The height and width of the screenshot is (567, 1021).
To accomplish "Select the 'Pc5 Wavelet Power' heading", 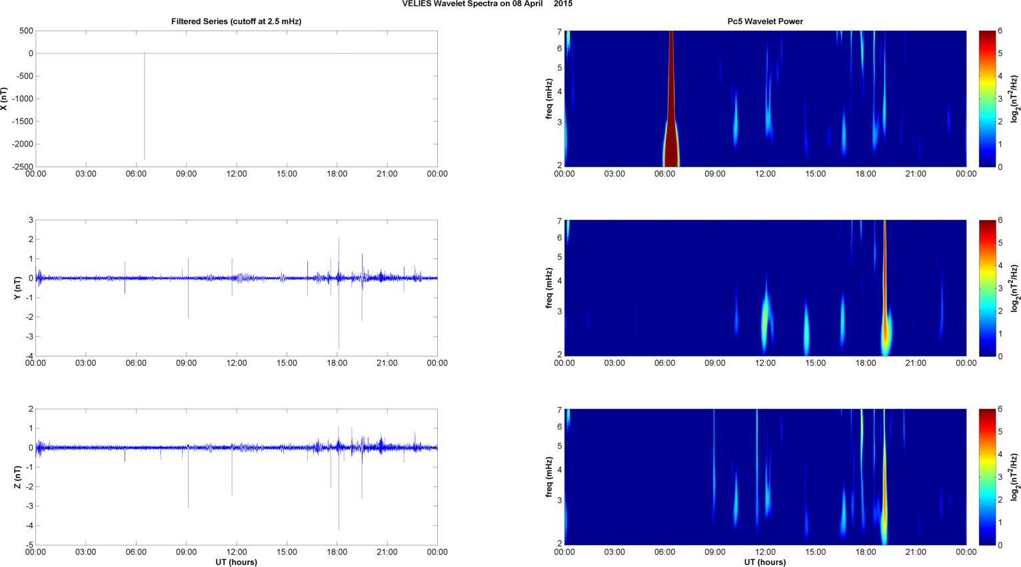I will click(x=765, y=21).
